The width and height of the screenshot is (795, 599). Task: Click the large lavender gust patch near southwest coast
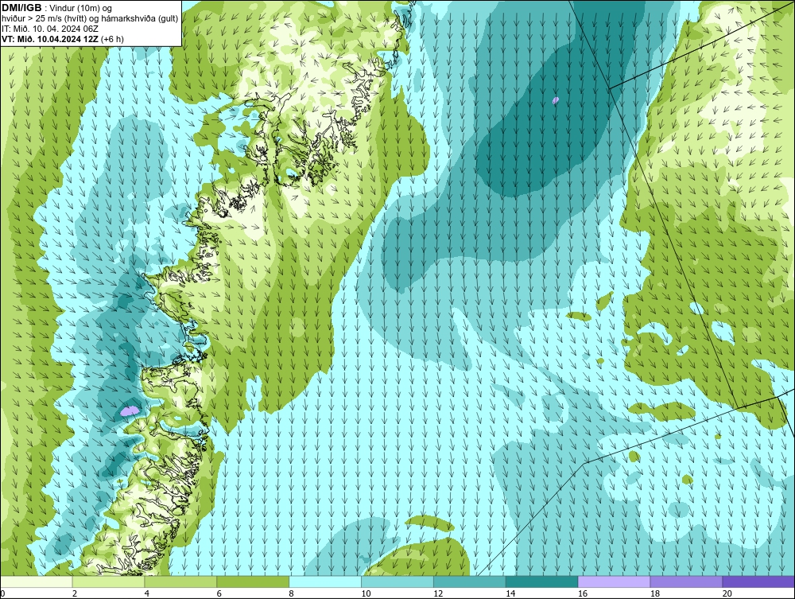(x=130, y=410)
